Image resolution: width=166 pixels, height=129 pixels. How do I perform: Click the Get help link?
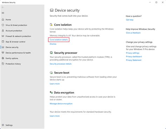click(130, 20)
